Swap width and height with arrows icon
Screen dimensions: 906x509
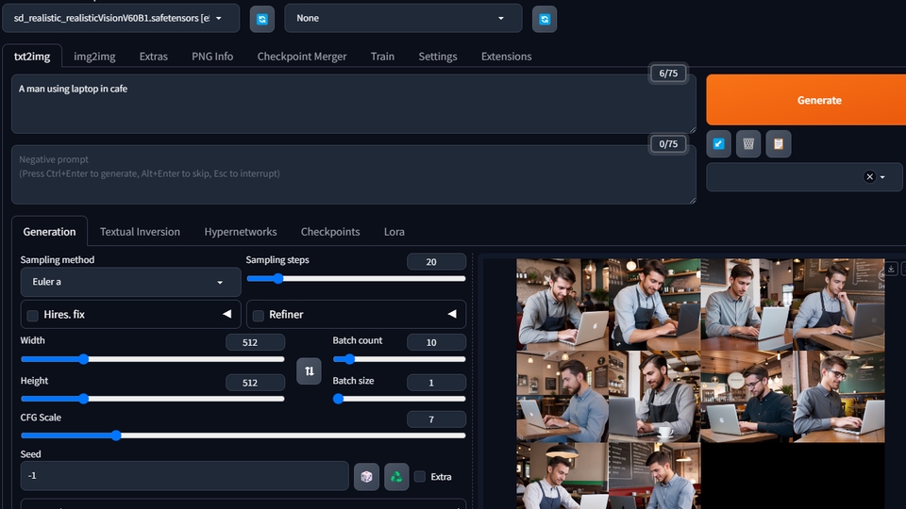(310, 371)
